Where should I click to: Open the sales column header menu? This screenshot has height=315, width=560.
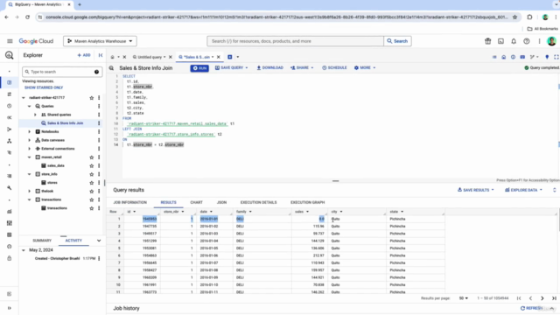click(x=307, y=212)
